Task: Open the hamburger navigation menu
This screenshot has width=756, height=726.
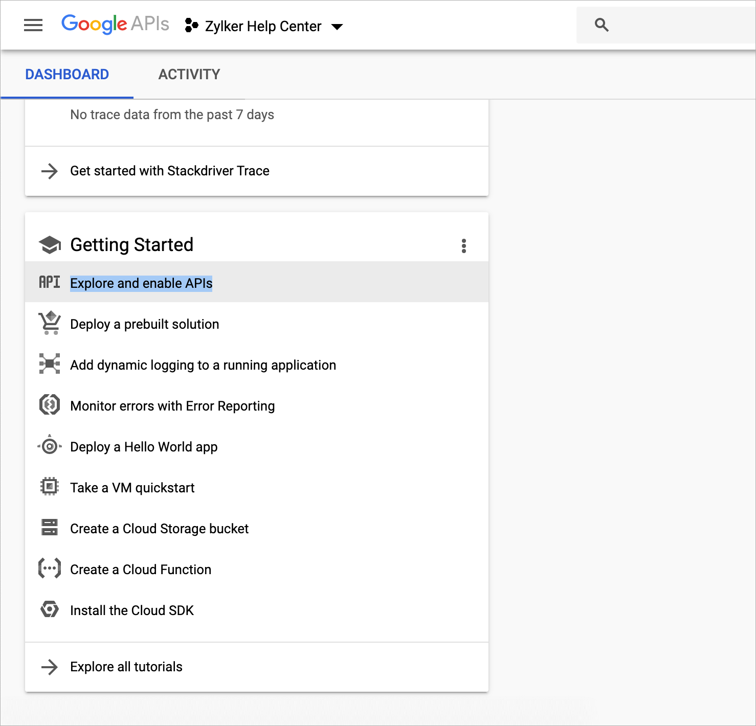Action: (33, 25)
